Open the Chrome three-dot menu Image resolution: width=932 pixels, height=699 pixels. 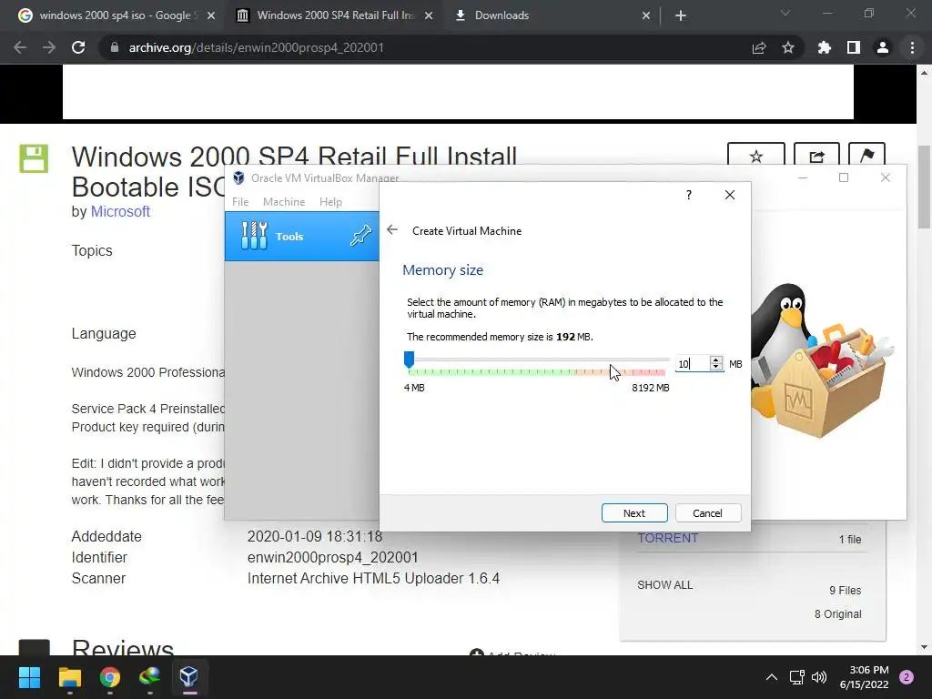point(912,47)
